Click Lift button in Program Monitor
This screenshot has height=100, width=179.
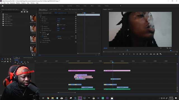pos(151,54)
